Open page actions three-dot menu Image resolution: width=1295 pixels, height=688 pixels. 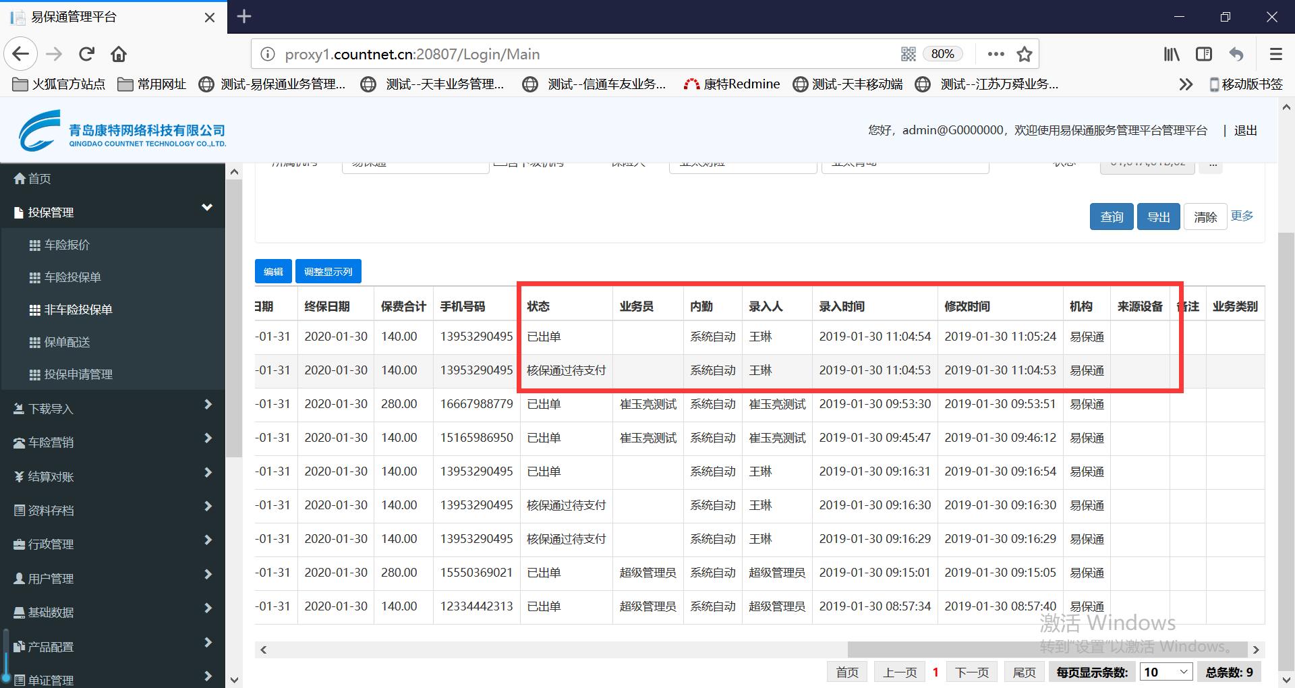(x=996, y=54)
